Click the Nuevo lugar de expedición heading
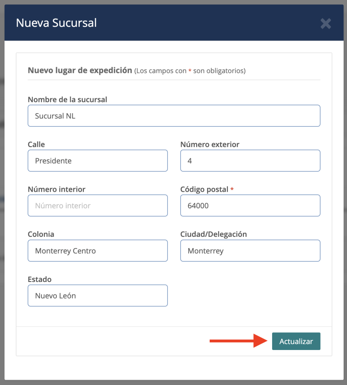 tap(80, 70)
